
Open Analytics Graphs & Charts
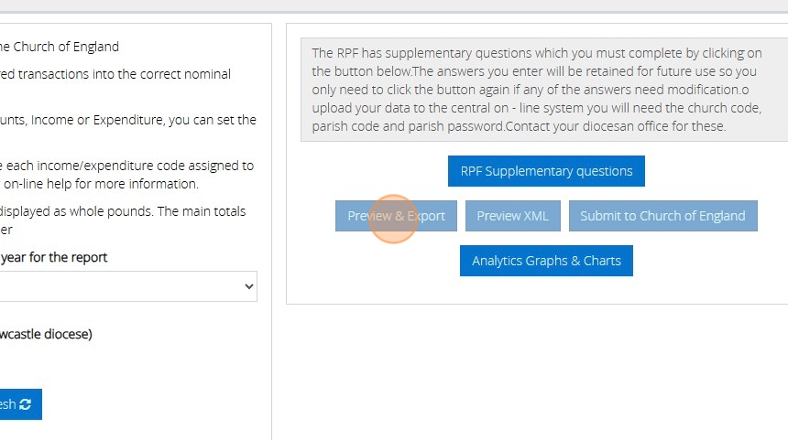point(546,261)
